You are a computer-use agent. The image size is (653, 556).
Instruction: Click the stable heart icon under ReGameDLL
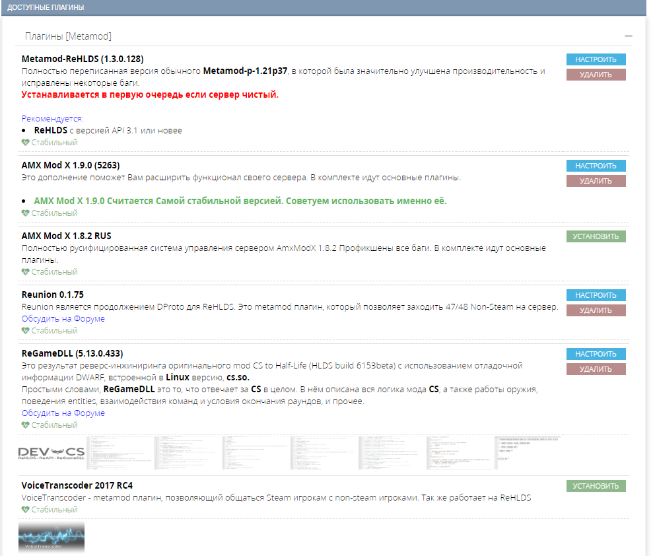point(25,425)
